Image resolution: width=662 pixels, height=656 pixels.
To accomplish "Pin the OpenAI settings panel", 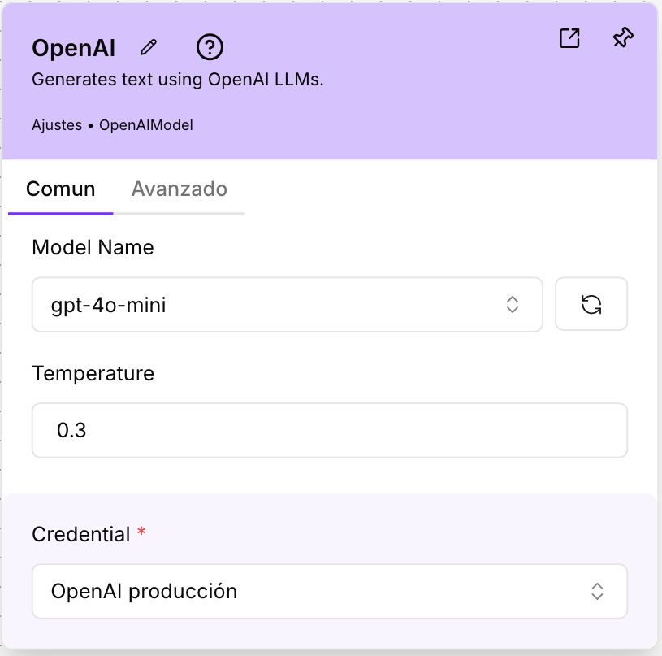I will 623,37.
